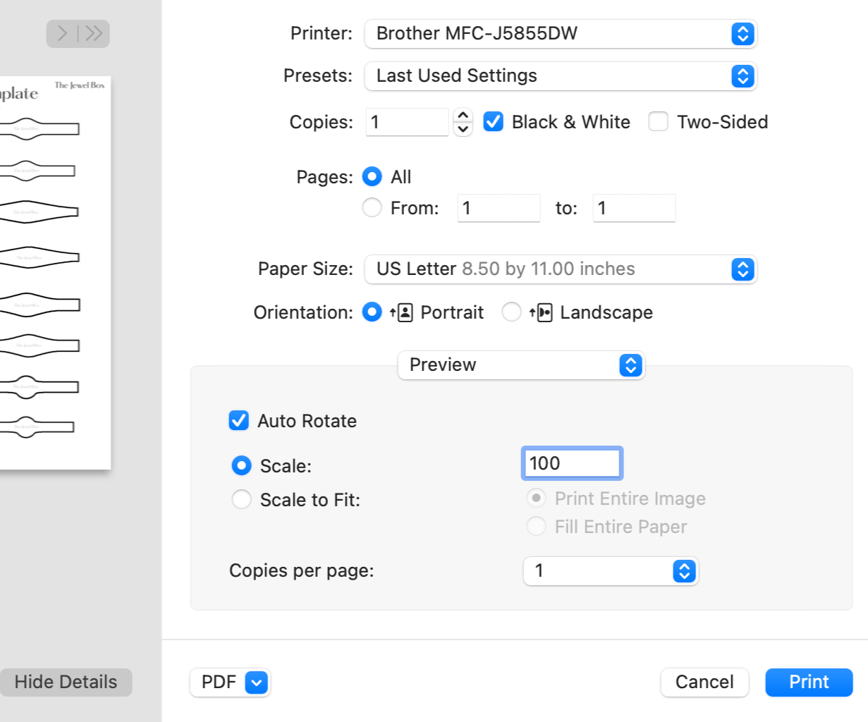Decrease copies with the stepper down arrow
This screenshot has width=868, height=722.
pyautogui.click(x=463, y=129)
